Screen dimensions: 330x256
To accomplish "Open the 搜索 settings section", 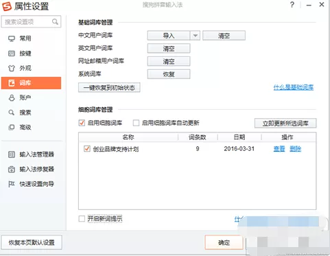I will (31, 113).
